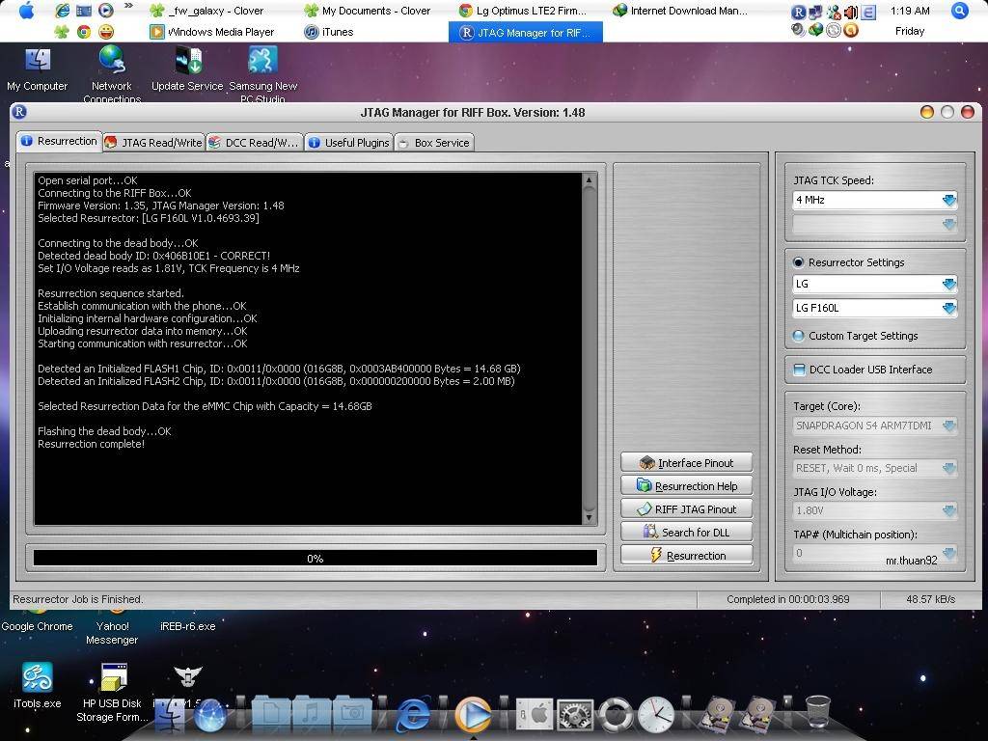
Task: Click 'Resurrector Job is Finished.' status text
Action: tap(78, 600)
